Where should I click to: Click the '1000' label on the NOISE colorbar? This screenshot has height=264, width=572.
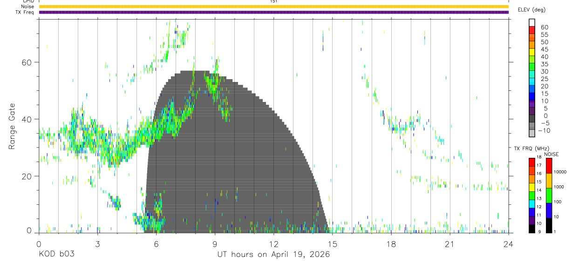pos(558,187)
